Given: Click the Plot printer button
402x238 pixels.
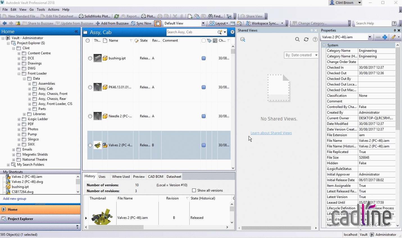Looking at the screenshot, I should (x=148, y=16).
